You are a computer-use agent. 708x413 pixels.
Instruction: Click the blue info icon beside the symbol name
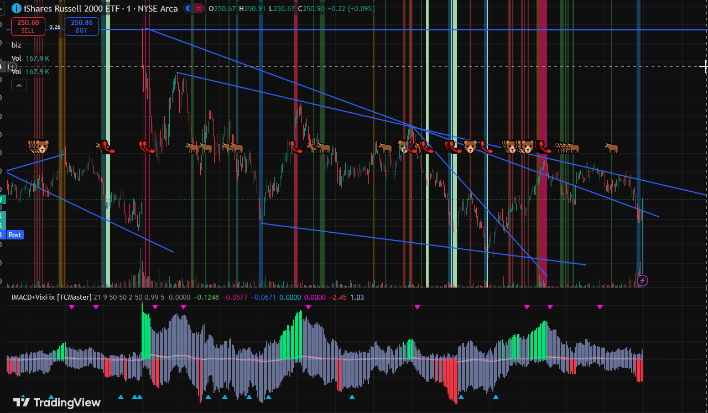pyautogui.click(x=16, y=8)
